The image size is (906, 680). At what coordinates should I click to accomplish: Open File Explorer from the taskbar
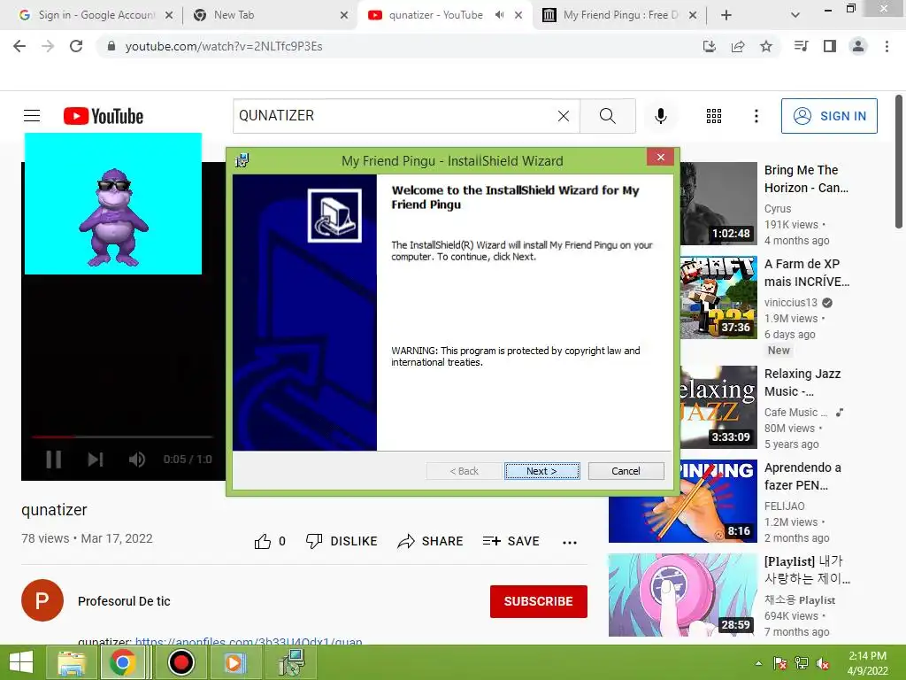tap(71, 662)
